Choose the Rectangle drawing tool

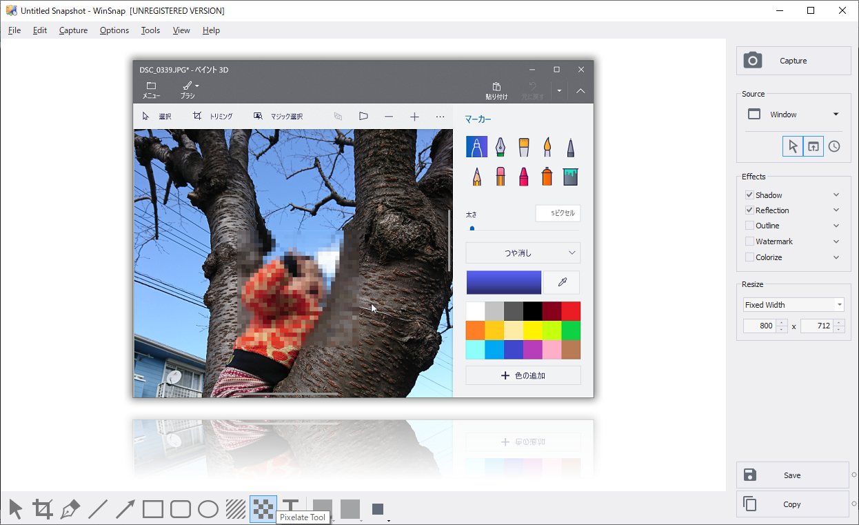[x=152, y=508]
